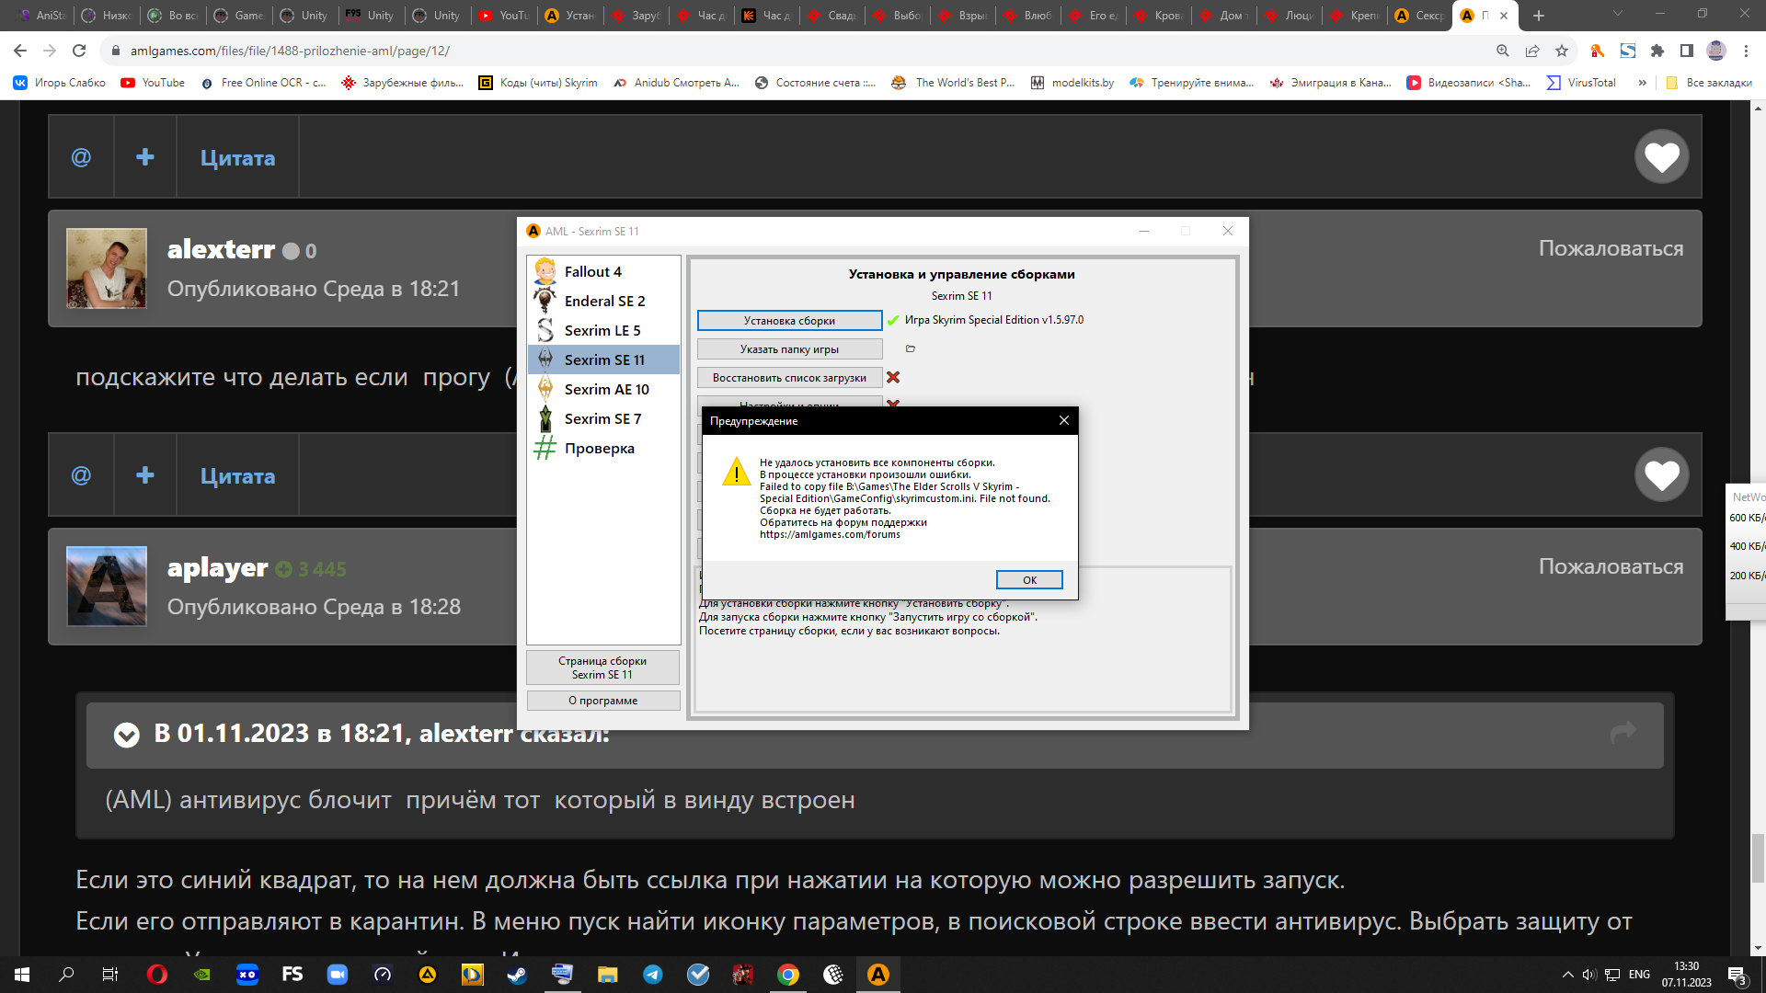
Task: Click Цитата under alexterr's post
Action: tap(237, 476)
